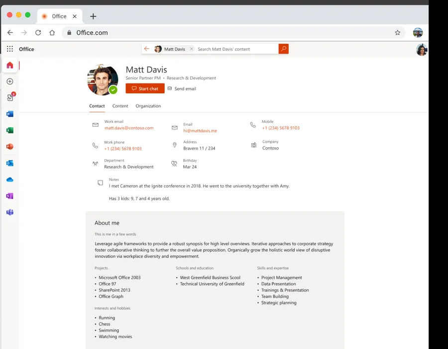This screenshot has height=349, width=448.
Task: Launch OneNote from the sidebar
Action: coord(10,196)
